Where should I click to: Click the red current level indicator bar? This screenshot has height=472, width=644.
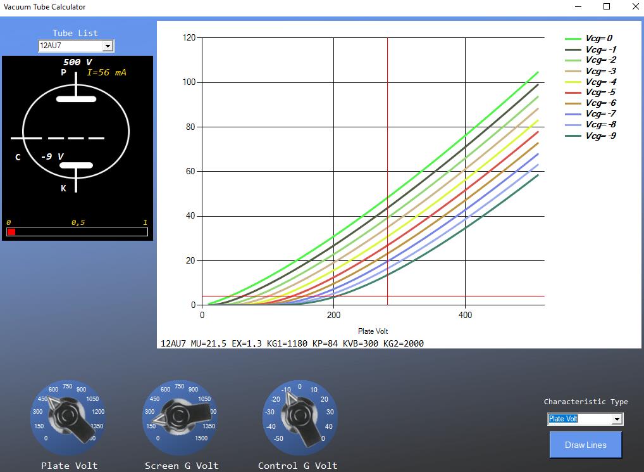point(11,232)
